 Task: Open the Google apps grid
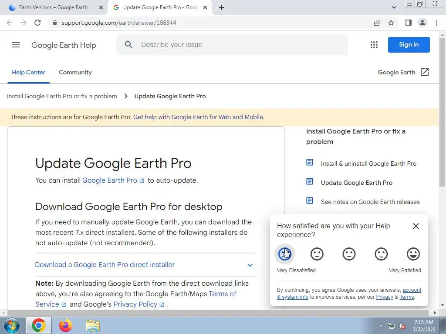tap(374, 45)
